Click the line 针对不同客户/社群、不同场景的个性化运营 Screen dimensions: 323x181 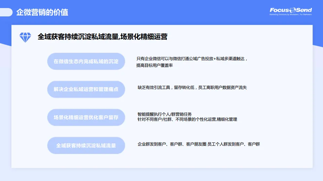(177, 119)
